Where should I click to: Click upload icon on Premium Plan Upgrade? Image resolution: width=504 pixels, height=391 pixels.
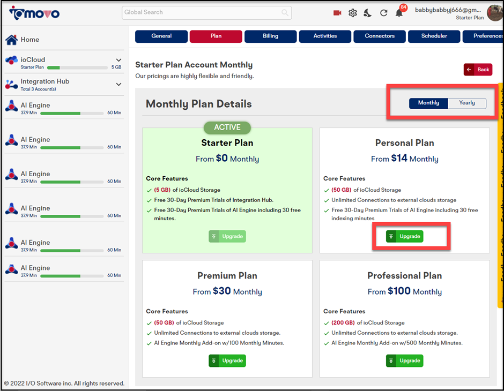pos(214,361)
